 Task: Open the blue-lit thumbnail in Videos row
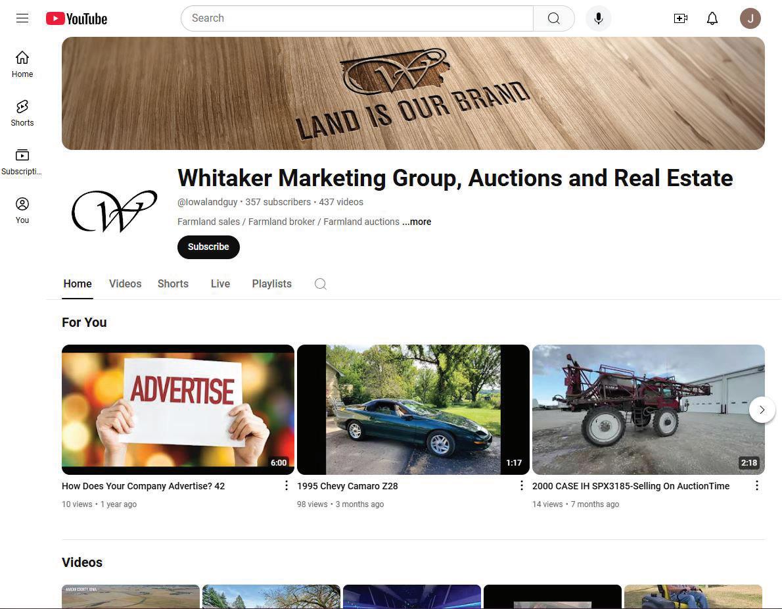(x=412, y=597)
